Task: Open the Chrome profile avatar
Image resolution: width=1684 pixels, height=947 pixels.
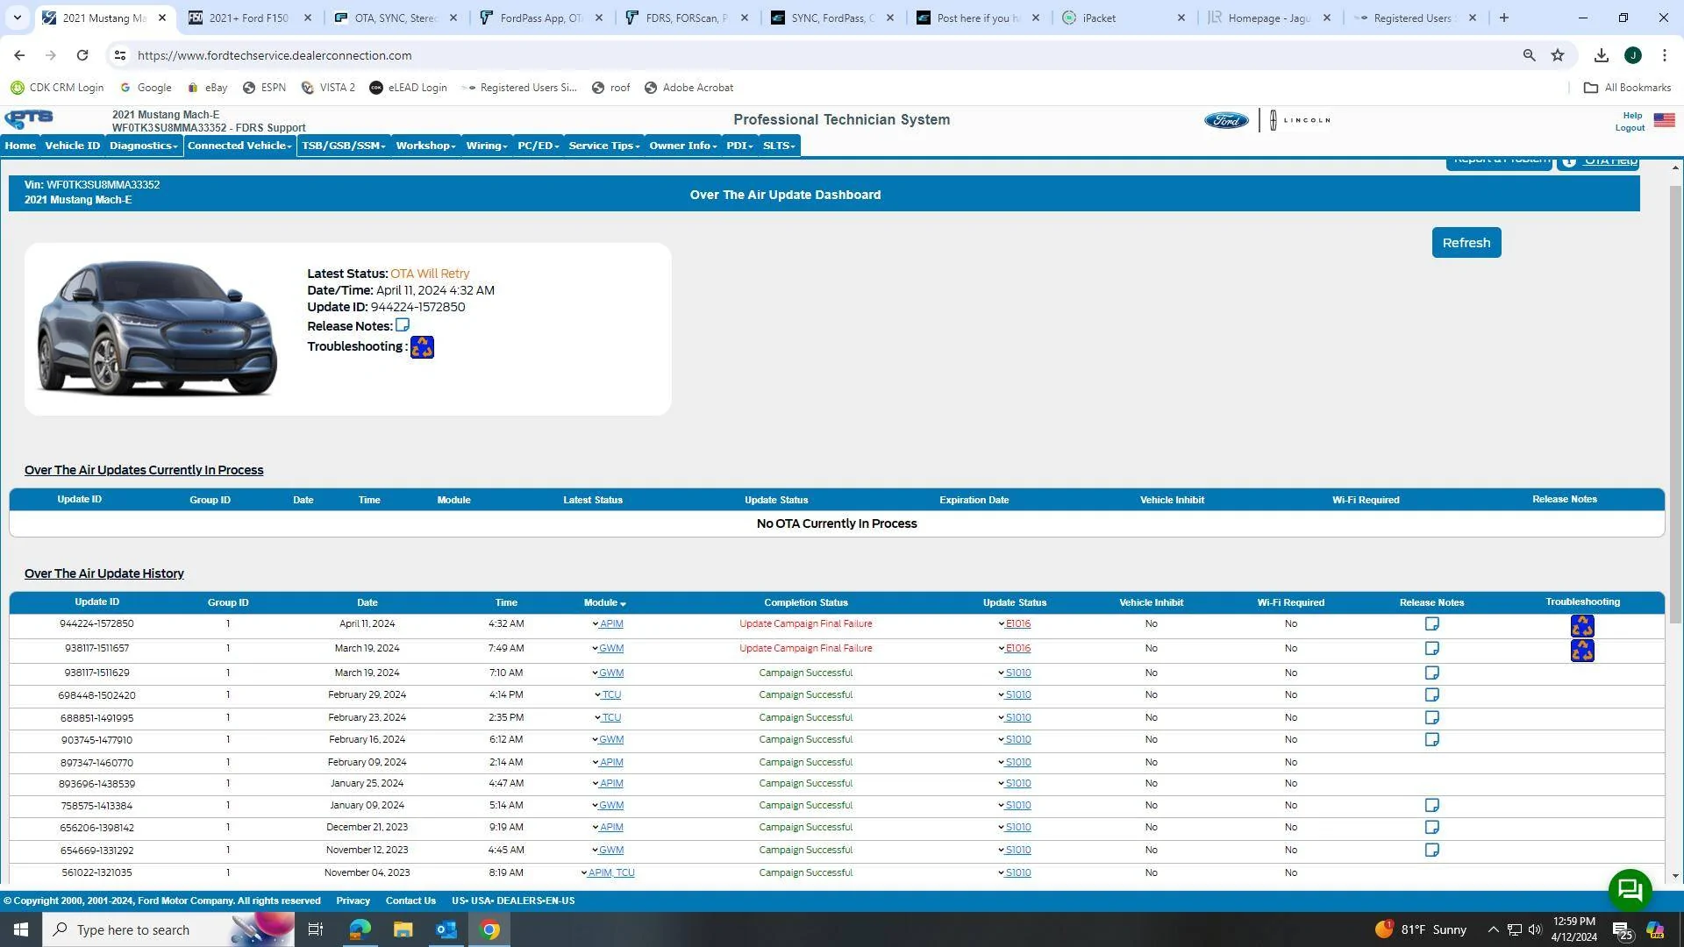Action: (x=1632, y=55)
